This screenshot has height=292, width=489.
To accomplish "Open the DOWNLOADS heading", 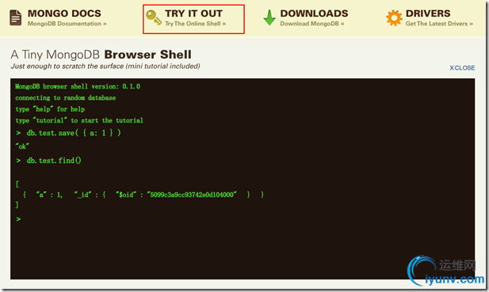I will point(314,13).
